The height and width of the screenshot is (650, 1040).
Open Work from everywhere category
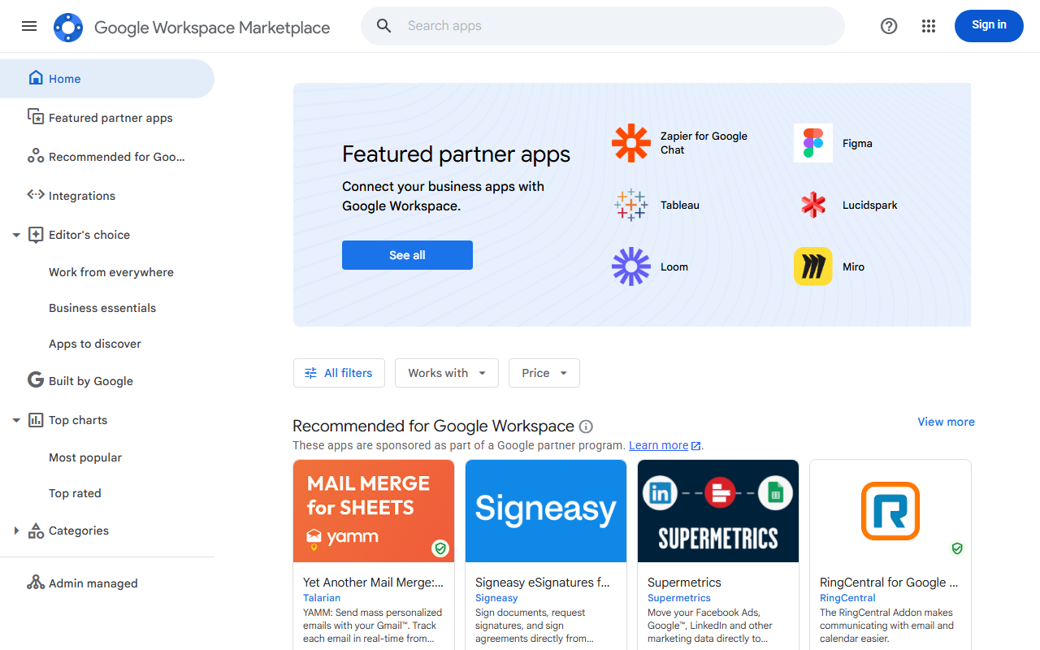pyautogui.click(x=111, y=272)
